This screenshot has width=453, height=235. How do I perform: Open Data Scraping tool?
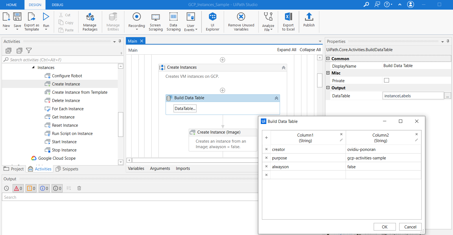click(174, 21)
